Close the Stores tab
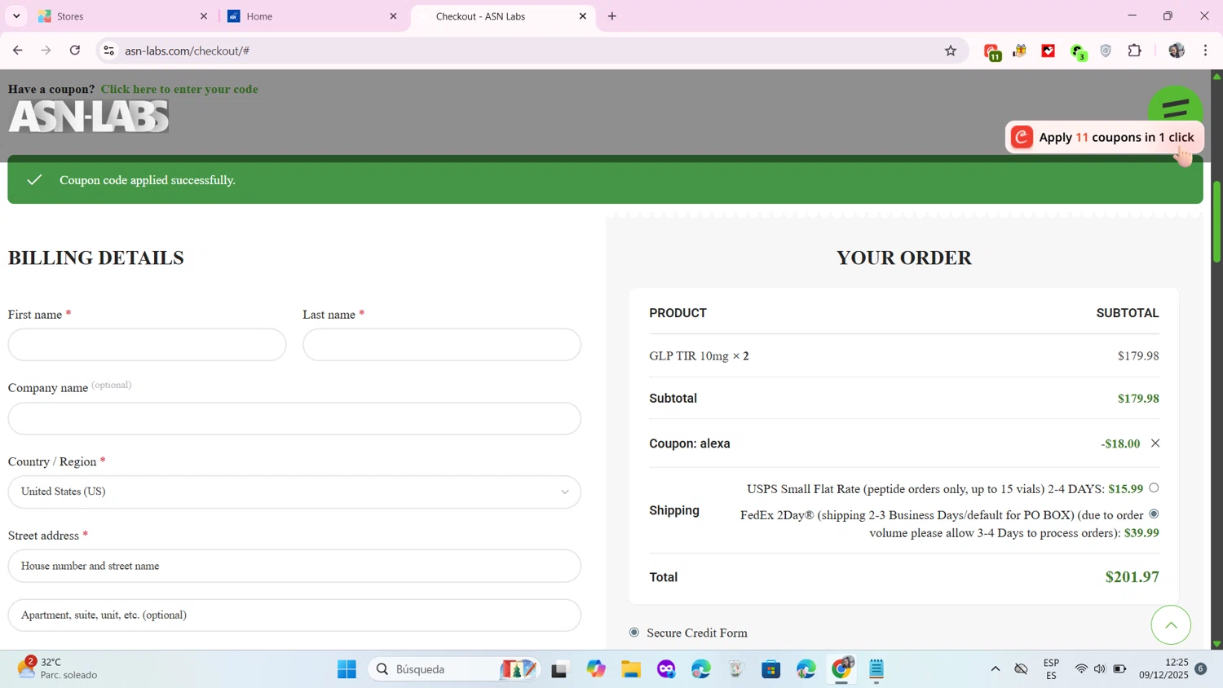1223x688 pixels. (x=204, y=16)
